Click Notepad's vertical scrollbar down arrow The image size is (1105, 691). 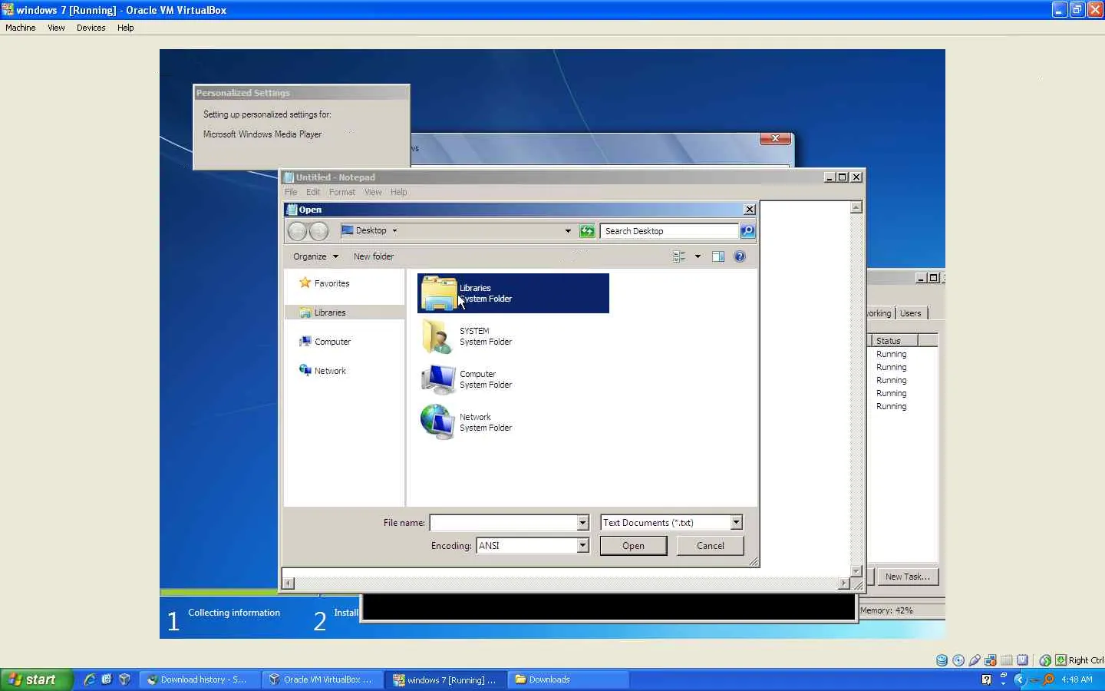coord(856,571)
